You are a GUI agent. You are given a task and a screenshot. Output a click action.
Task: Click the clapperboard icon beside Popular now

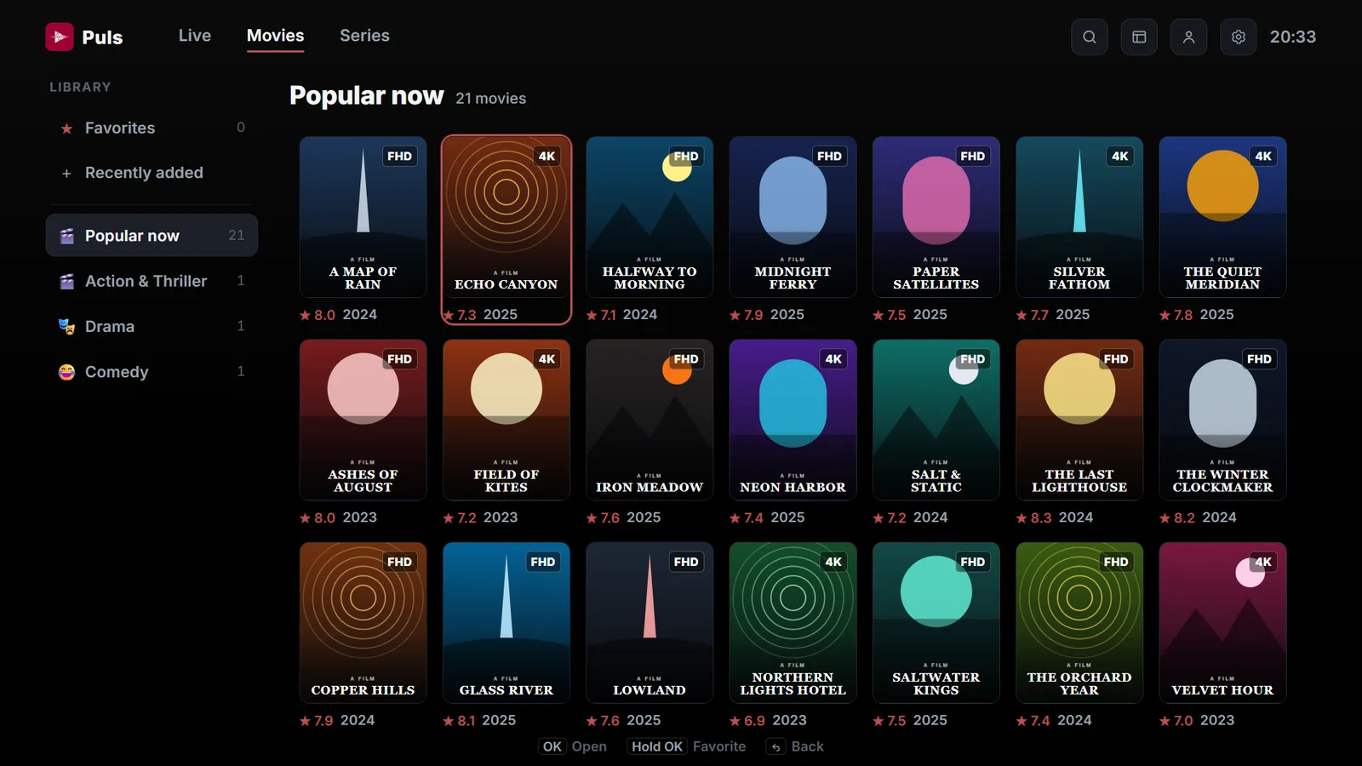coord(66,236)
